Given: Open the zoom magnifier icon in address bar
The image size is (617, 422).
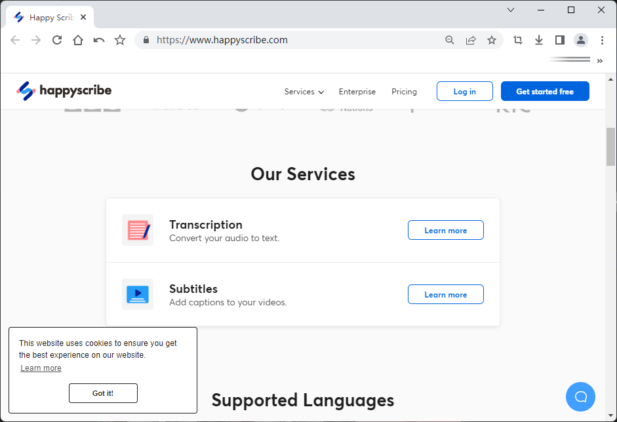Looking at the screenshot, I should pyautogui.click(x=449, y=40).
